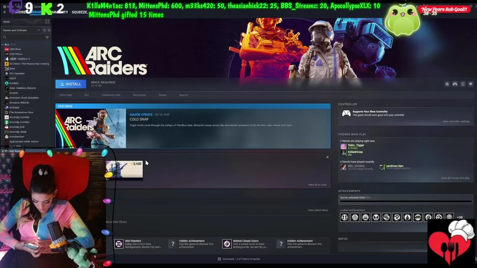
Task: Click the Anomaly Exit game icon
Action: pos(6,127)
